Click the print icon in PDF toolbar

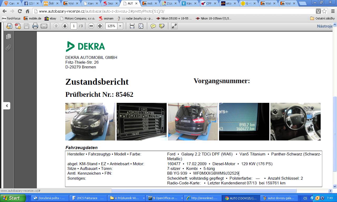click(35, 26)
